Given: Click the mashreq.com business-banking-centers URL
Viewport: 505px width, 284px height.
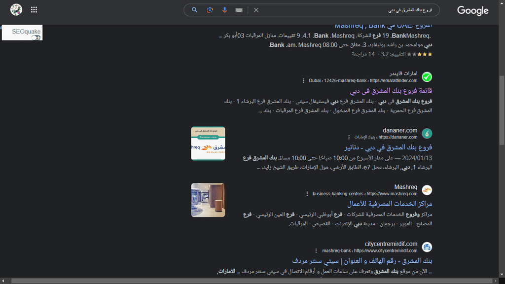Looking at the screenshot, I should point(365,194).
